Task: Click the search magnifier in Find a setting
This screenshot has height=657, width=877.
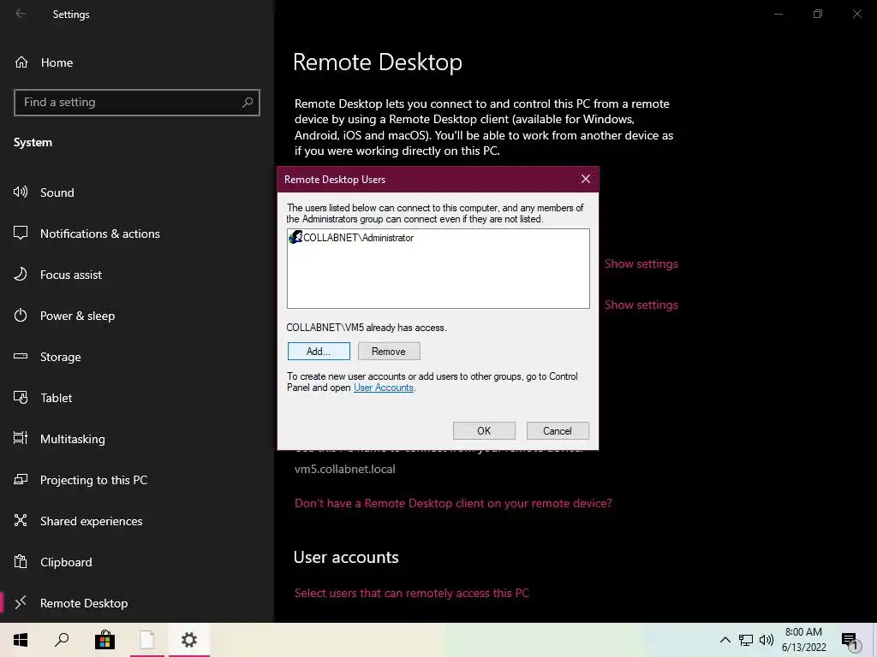Action: point(248,103)
